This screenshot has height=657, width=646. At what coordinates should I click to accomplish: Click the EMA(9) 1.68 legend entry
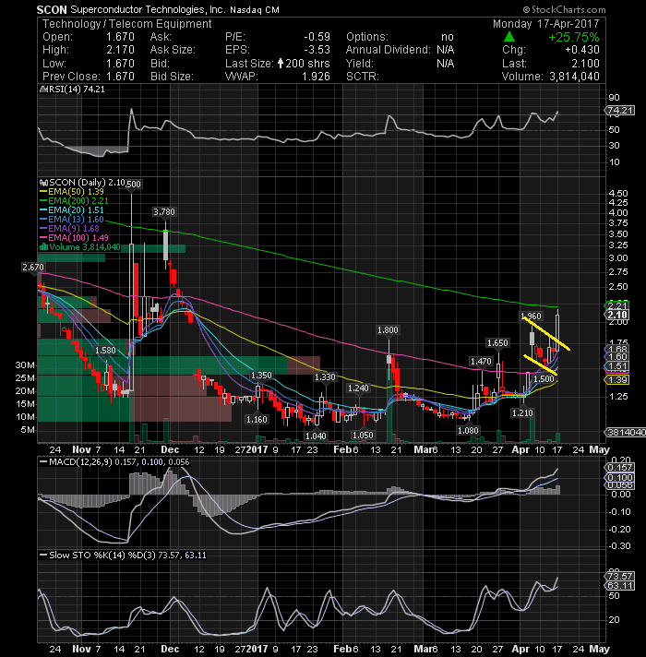(69, 228)
